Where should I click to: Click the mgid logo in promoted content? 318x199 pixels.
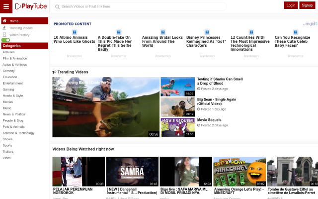(311, 24)
